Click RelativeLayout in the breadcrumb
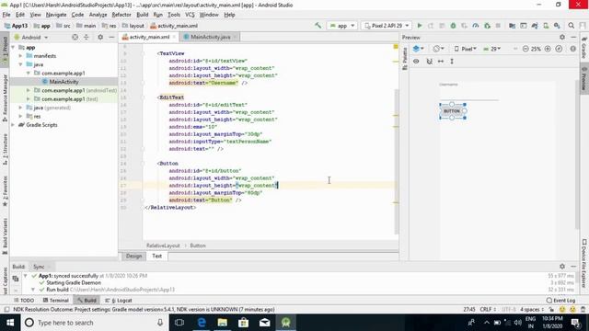This screenshot has height=331, width=589. [163, 245]
